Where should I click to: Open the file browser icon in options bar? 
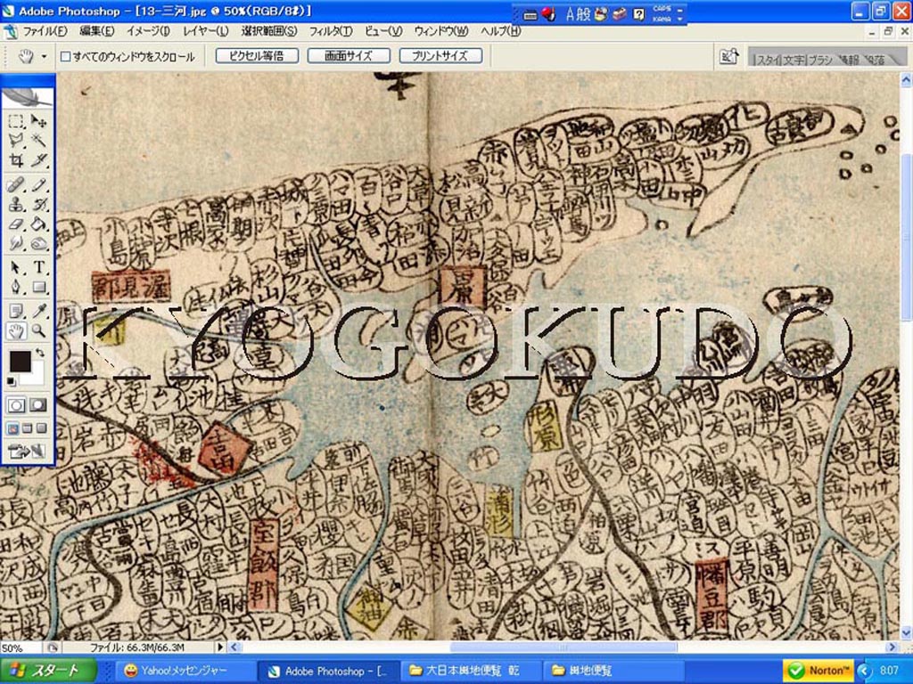[x=729, y=56]
